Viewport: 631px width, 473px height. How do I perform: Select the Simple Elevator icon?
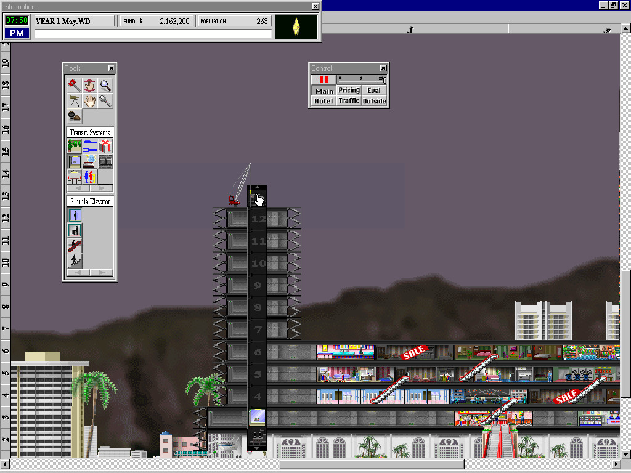pos(75,215)
